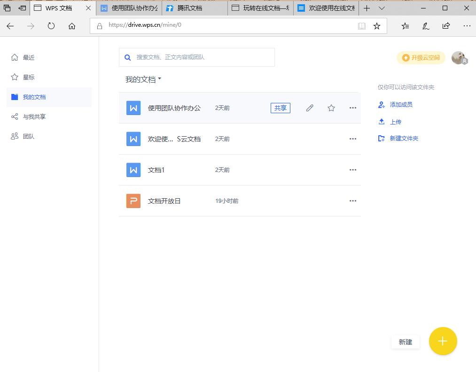Click the yellow plus create button
The image size is (476, 372).
pos(443,341)
